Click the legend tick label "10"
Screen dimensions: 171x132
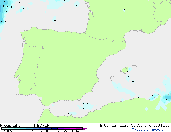pyautogui.click(x=34, y=131)
